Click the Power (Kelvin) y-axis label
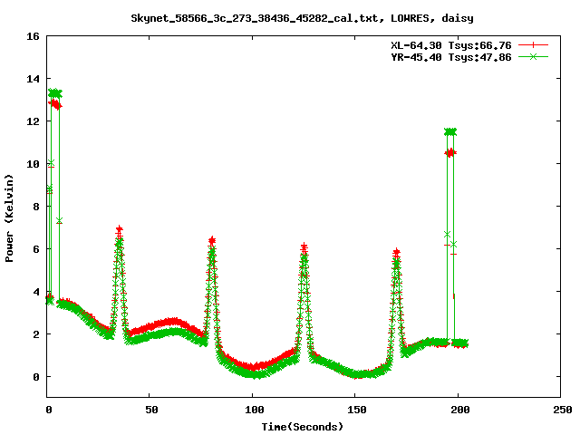Screen dimensions: 580x435 tap(9, 218)
